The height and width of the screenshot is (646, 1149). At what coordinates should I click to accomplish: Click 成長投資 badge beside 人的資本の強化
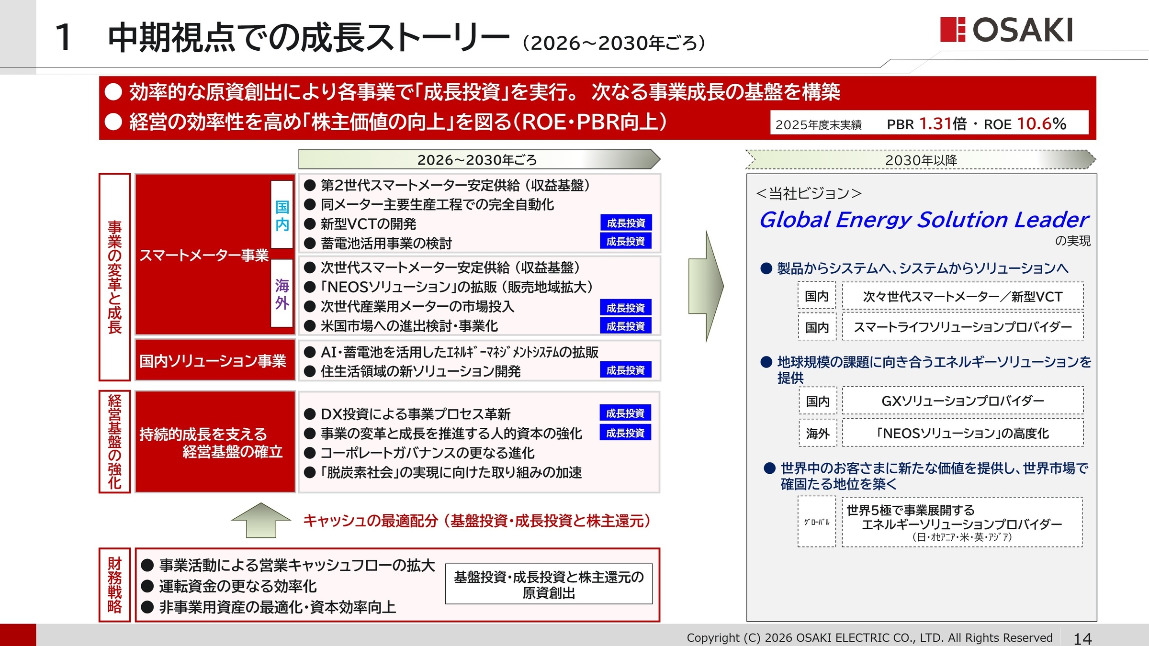(x=625, y=433)
